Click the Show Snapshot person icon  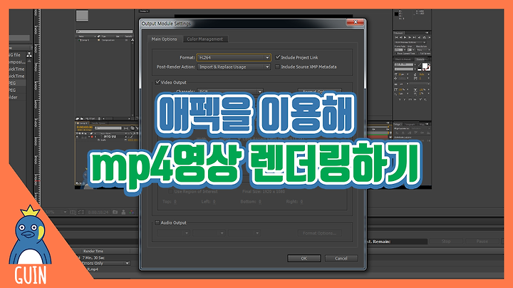[123, 212]
